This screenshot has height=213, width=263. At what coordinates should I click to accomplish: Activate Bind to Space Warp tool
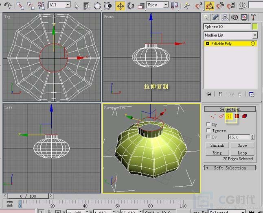41,6
